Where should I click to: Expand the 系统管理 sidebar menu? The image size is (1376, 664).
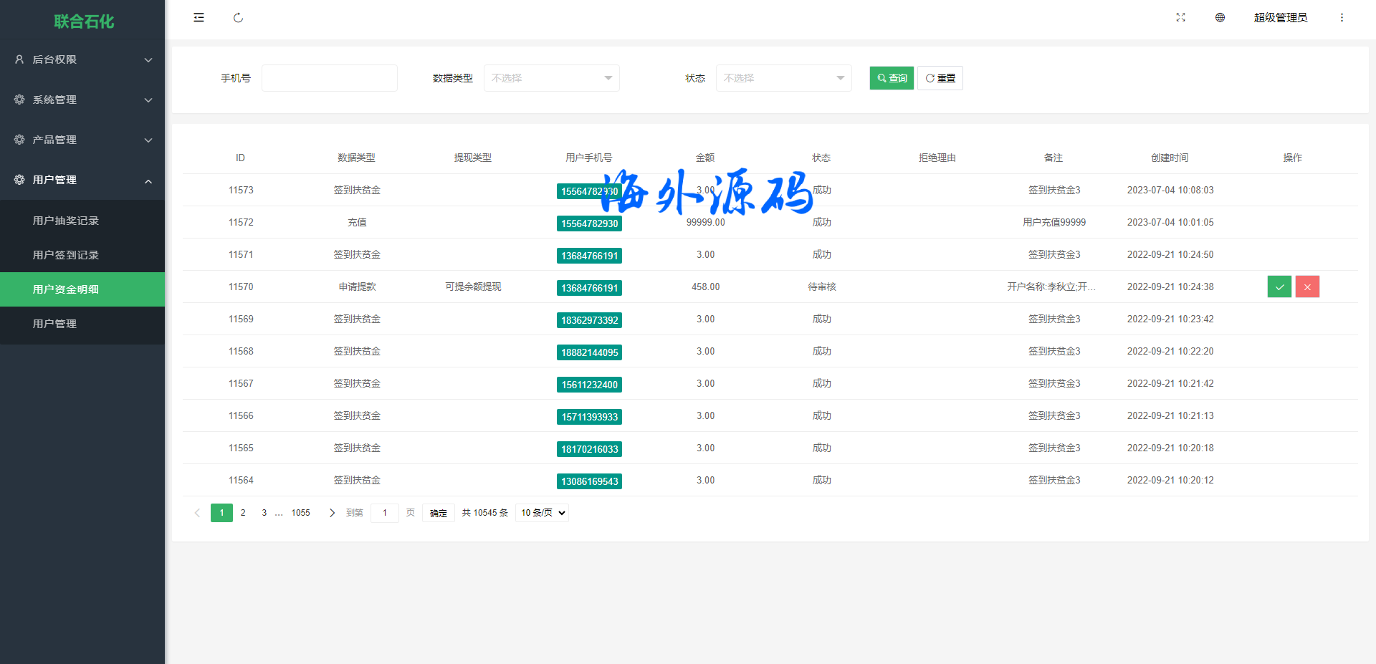coord(82,100)
